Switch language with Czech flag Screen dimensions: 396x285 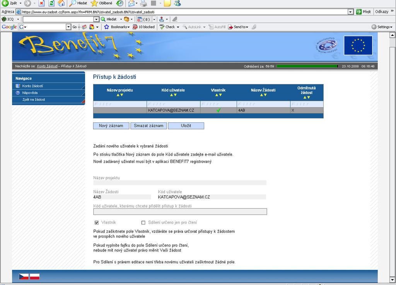tap(24, 277)
